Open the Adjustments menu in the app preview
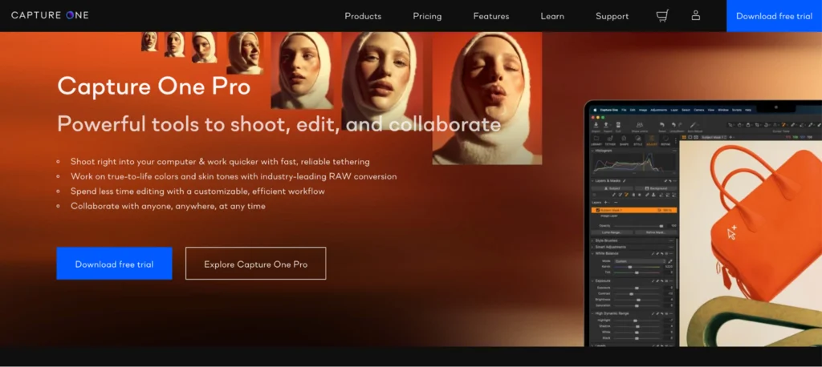Viewport: 822px width, 367px height. [x=658, y=110]
